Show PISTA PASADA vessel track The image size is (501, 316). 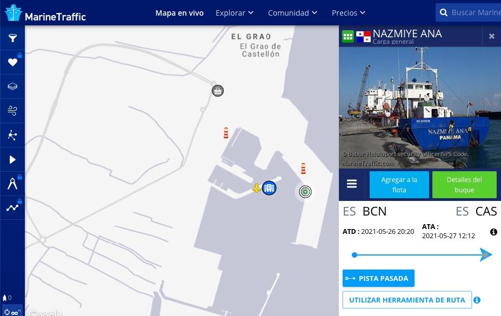click(378, 278)
